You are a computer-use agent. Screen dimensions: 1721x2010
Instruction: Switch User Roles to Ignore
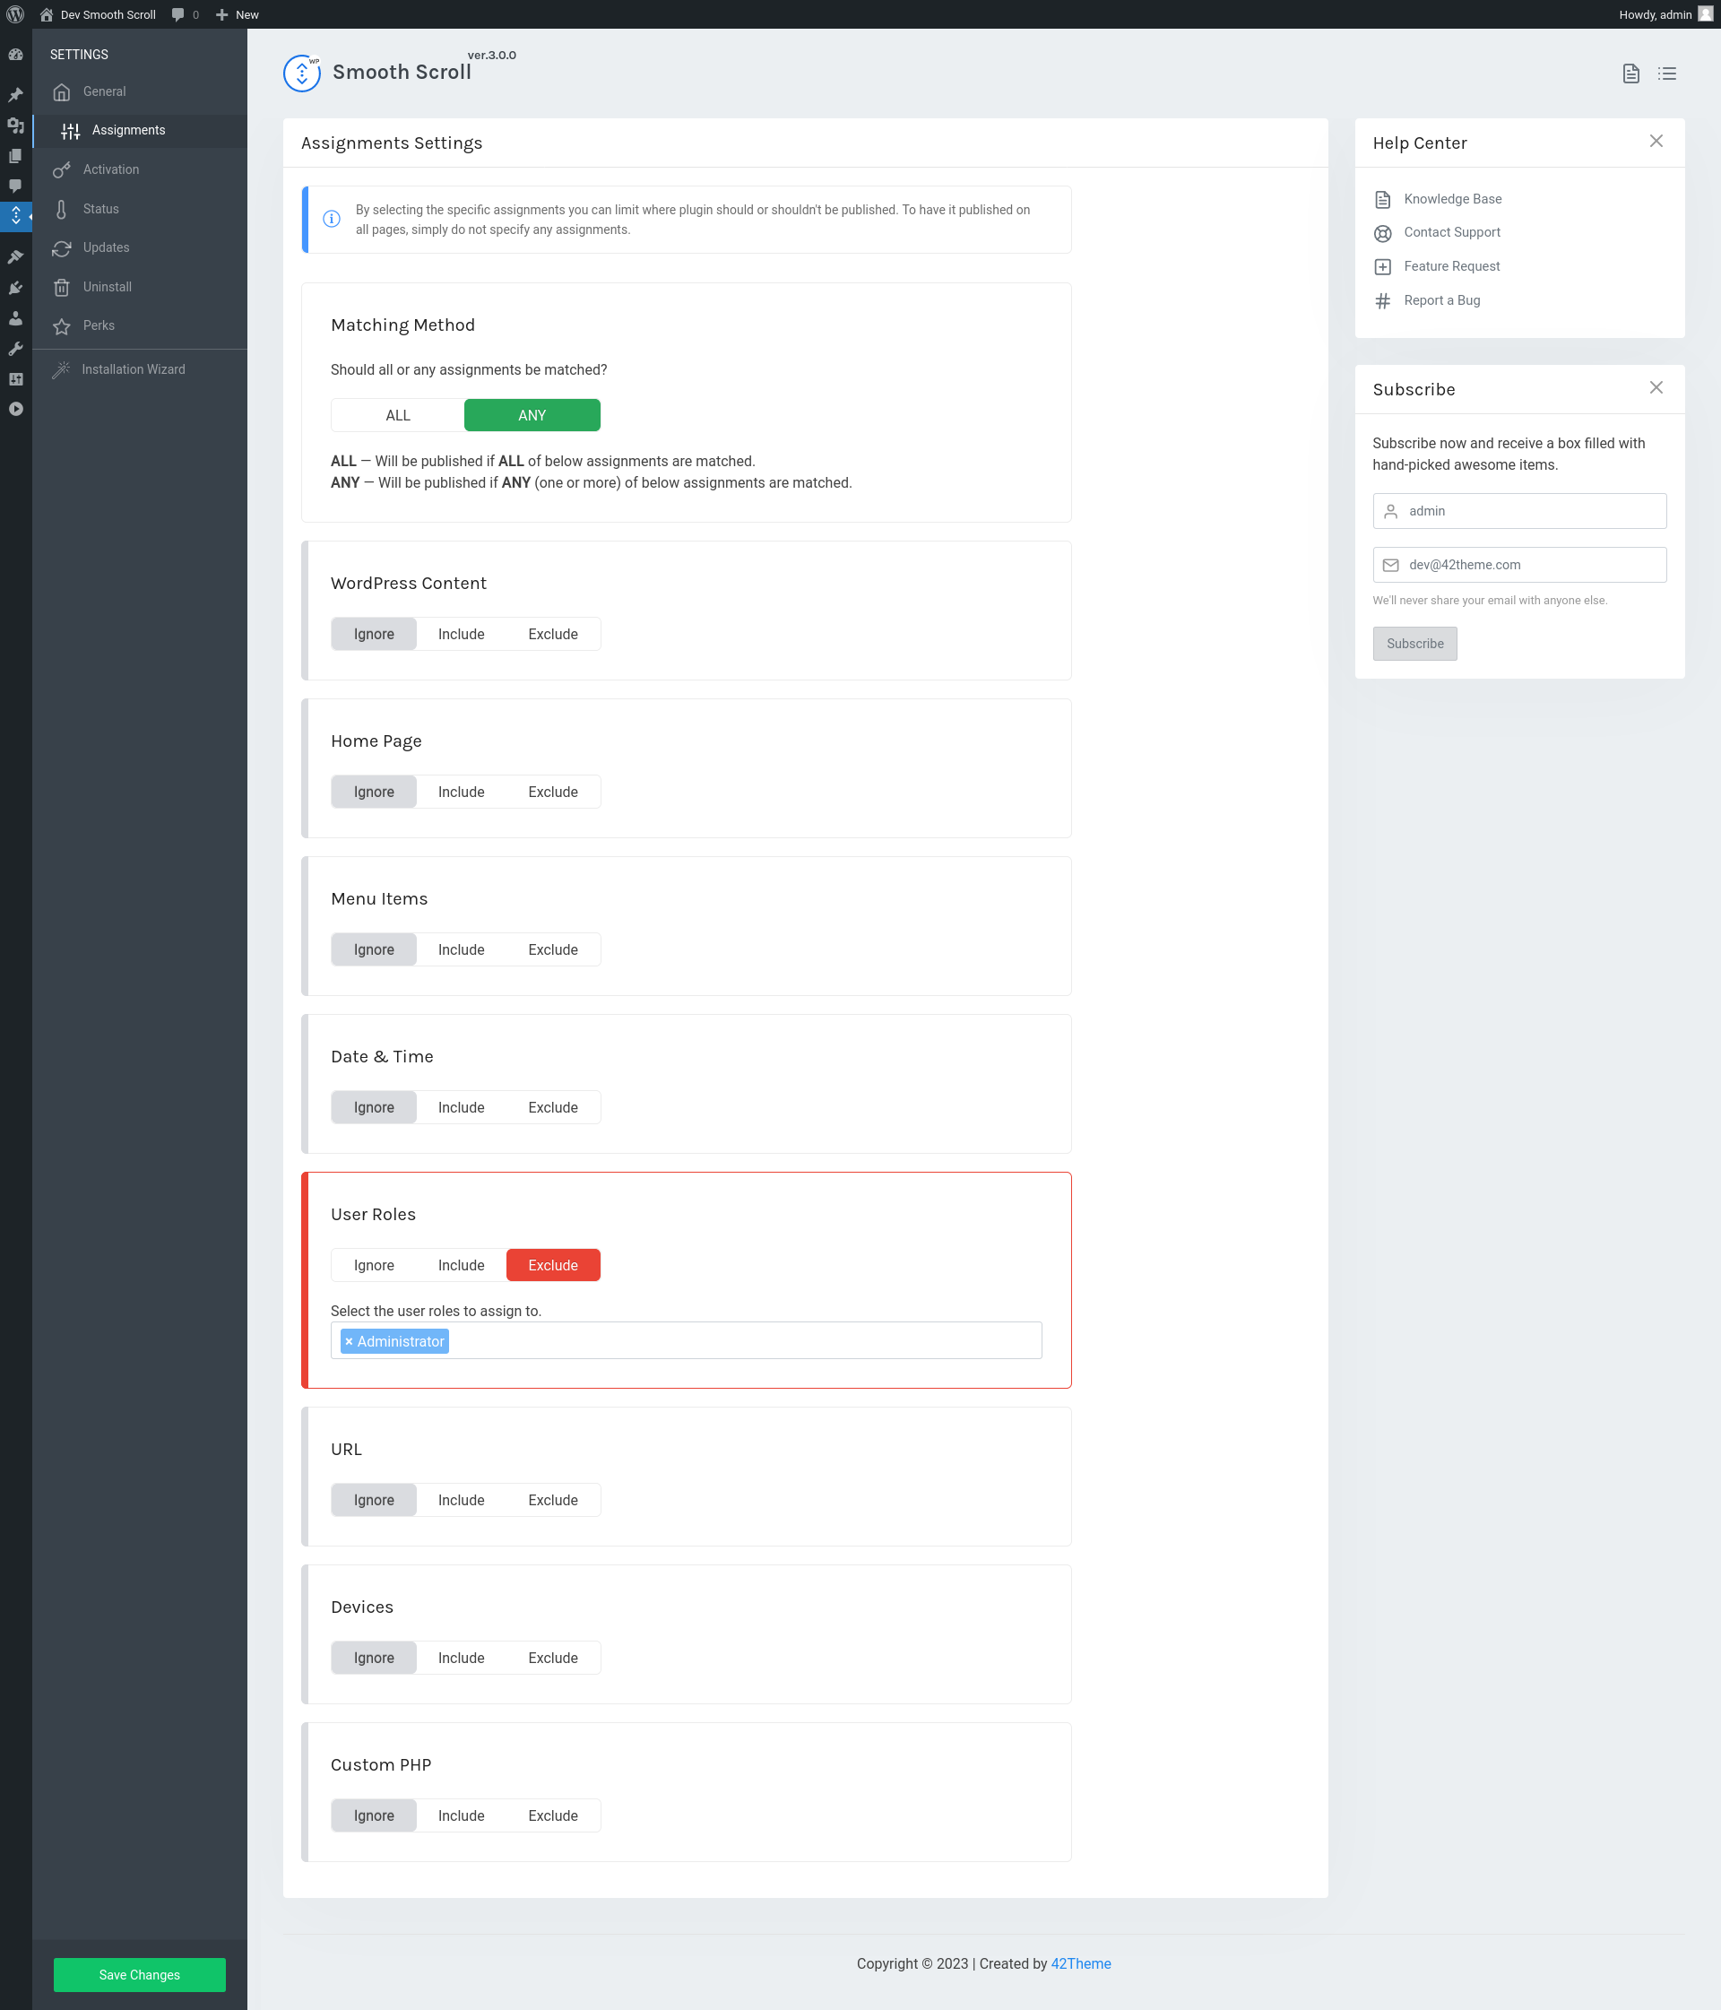coord(374,1265)
